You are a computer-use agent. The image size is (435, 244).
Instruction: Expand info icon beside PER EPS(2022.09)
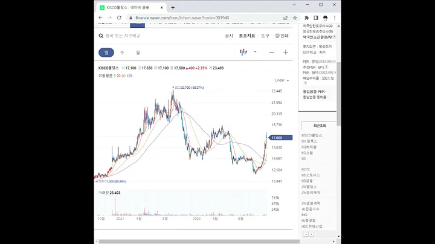334,61
